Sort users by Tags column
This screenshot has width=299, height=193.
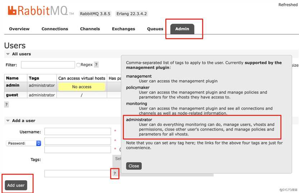tap(34, 78)
